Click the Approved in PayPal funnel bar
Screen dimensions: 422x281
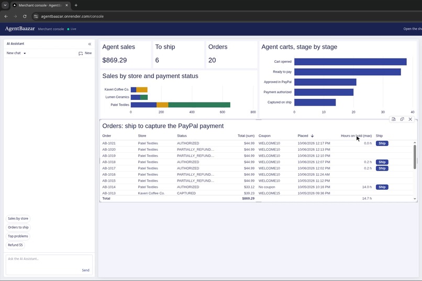pos(325,82)
